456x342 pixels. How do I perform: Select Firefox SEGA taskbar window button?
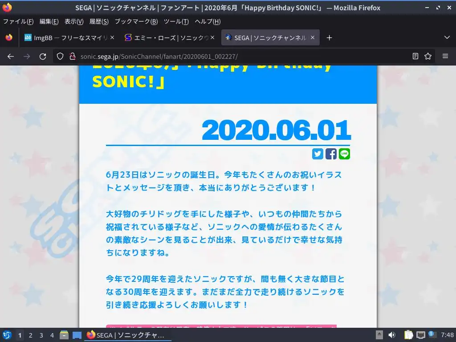point(128,335)
